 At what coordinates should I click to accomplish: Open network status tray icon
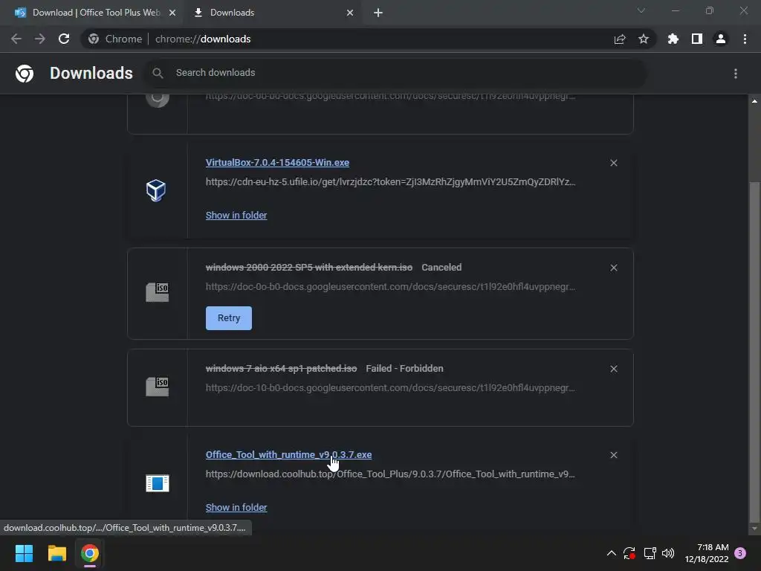point(650,553)
